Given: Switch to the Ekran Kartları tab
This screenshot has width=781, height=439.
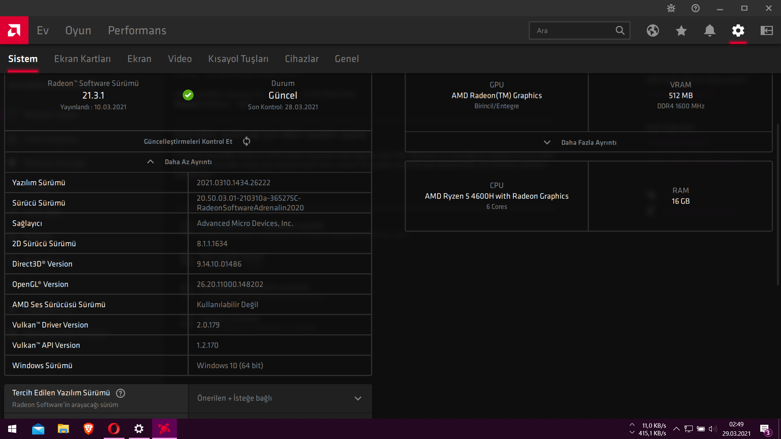Looking at the screenshot, I should pyautogui.click(x=82, y=59).
